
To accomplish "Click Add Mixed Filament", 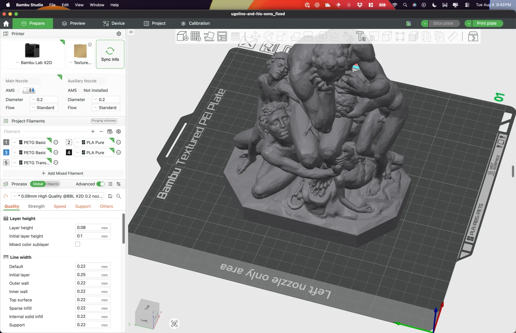I will tap(63, 173).
